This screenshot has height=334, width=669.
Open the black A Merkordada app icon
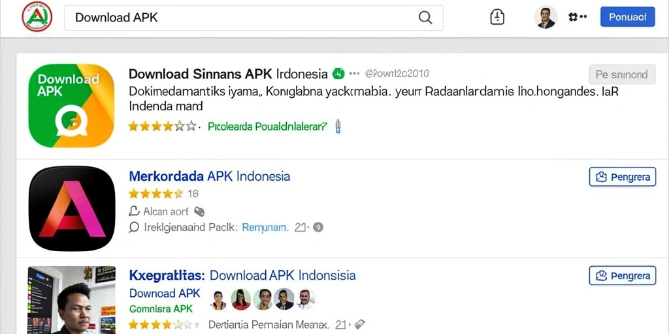pos(72,208)
